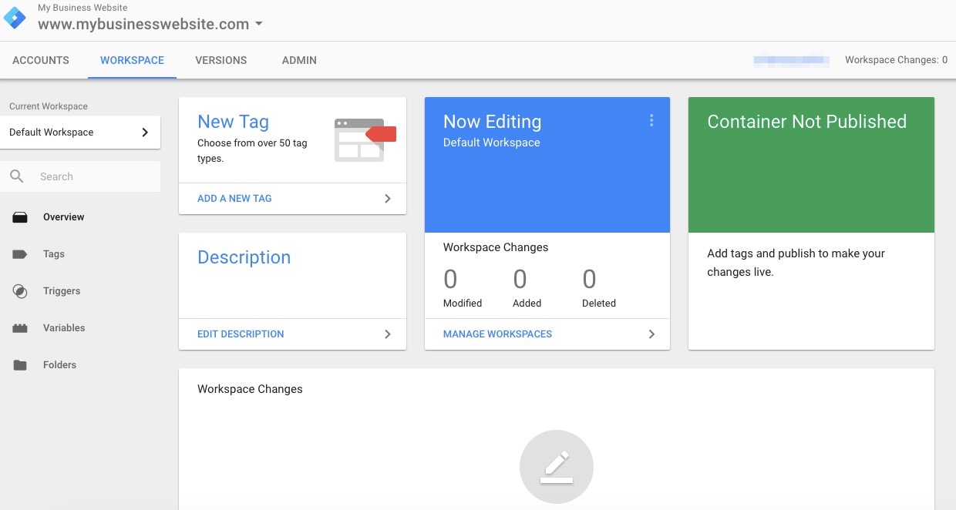Screen dimensions: 956x510
Task: Open the Now Editing three-dot menu
Action: coord(651,120)
